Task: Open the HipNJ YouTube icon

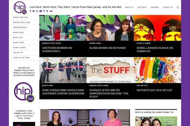Action: click(41, 11)
